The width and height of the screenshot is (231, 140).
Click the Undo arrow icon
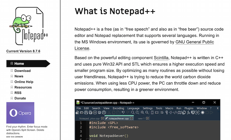[123, 112]
